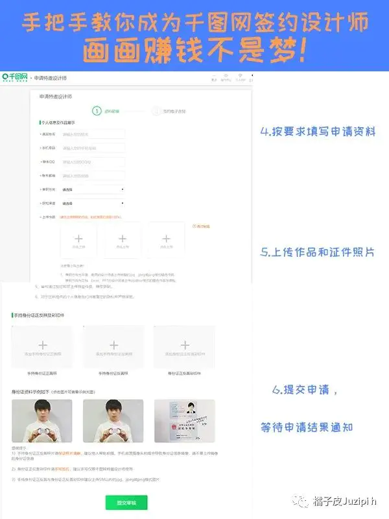Open the second sample photo of man holding ID

113,421
